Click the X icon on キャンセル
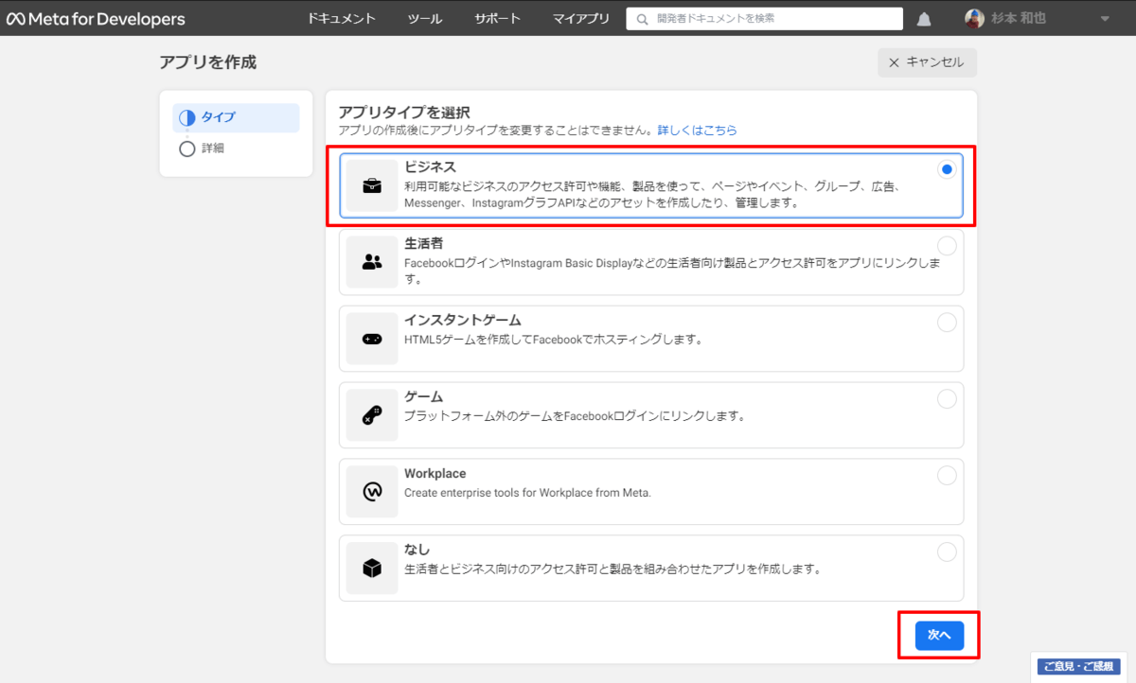1136x683 pixels. (894, 63)
